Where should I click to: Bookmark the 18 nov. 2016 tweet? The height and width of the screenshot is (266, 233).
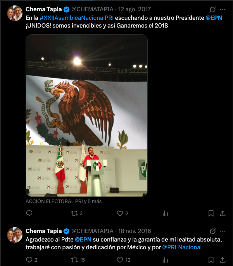[x=211, y=260]
